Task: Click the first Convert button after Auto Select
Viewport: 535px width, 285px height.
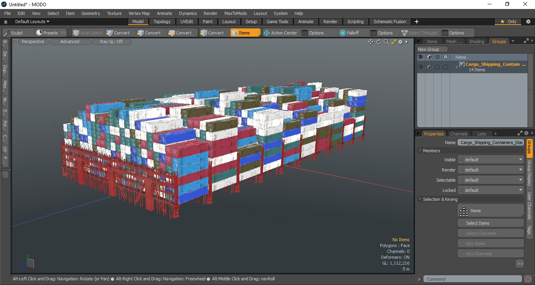Action: click(118, 33)
